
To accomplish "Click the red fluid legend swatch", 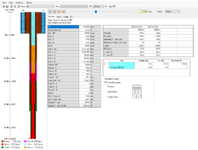I will click(x=2, y=144).
